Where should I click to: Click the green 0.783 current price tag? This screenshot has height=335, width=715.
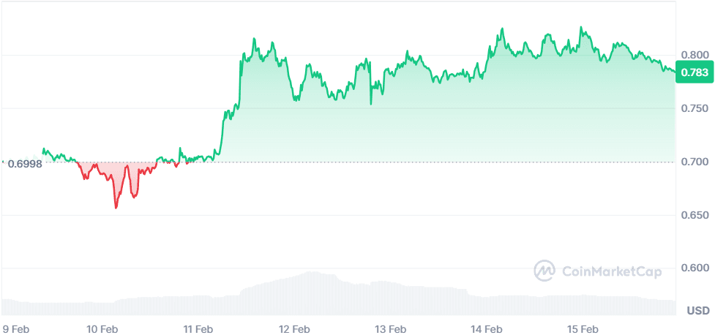point(694,72)
